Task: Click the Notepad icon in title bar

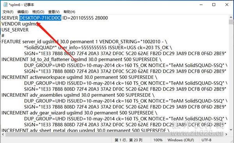Action: 5,5
